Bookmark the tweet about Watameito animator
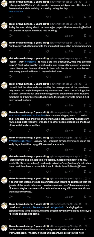Image resolution: width=94 pixels, height=237 pixels. (x=85, y=197)
